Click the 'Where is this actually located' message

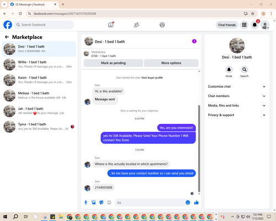pos(131,164)
